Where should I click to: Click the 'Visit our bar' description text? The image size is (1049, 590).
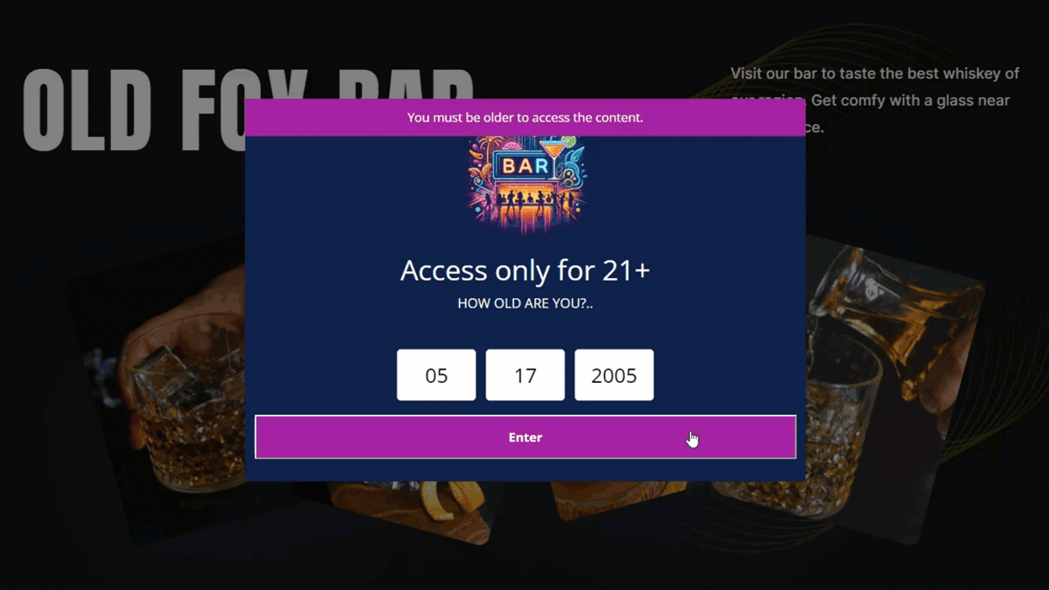875,101
